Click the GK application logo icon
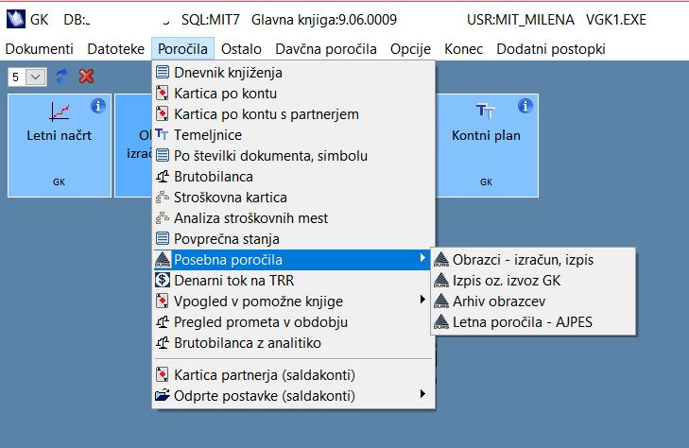The image size is (689, 448). pyautogui.click(x=16, y=19)
